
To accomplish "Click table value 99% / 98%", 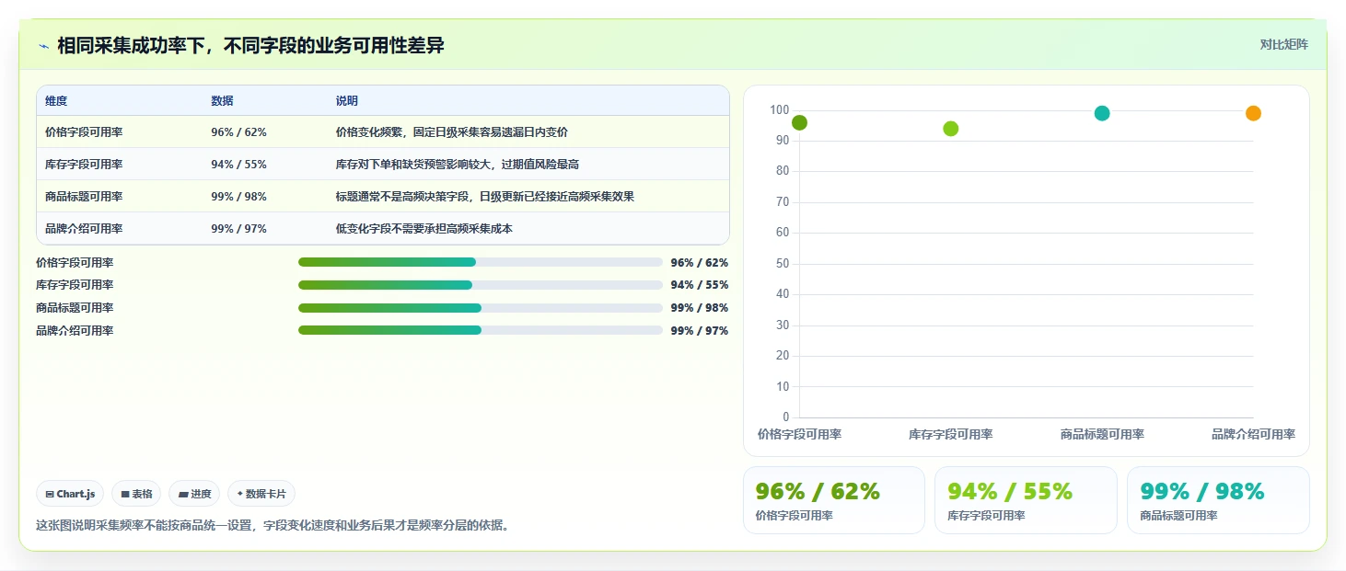I will tap(238, 197).
